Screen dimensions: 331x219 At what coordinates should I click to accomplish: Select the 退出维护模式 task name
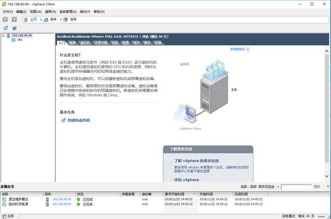(x=18, y=199)
